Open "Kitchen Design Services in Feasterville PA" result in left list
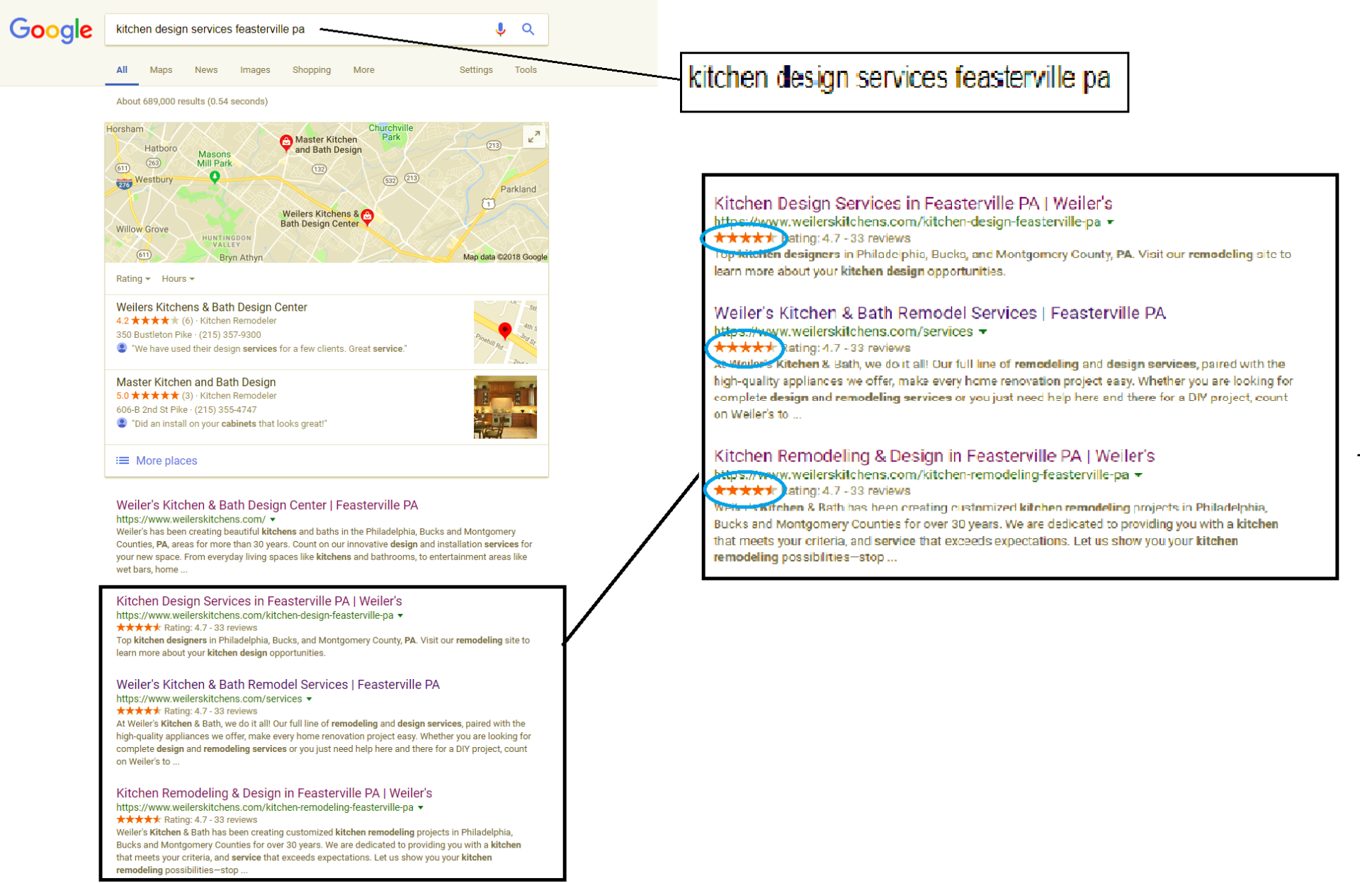Viewport: 1360px width, 883px height. coord(259,602)
